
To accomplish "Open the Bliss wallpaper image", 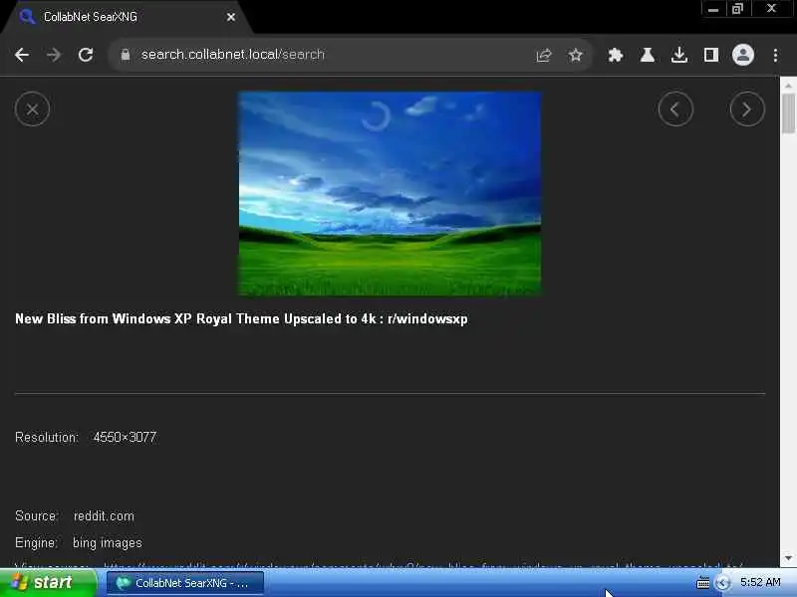I will click(x=390, y=193).
